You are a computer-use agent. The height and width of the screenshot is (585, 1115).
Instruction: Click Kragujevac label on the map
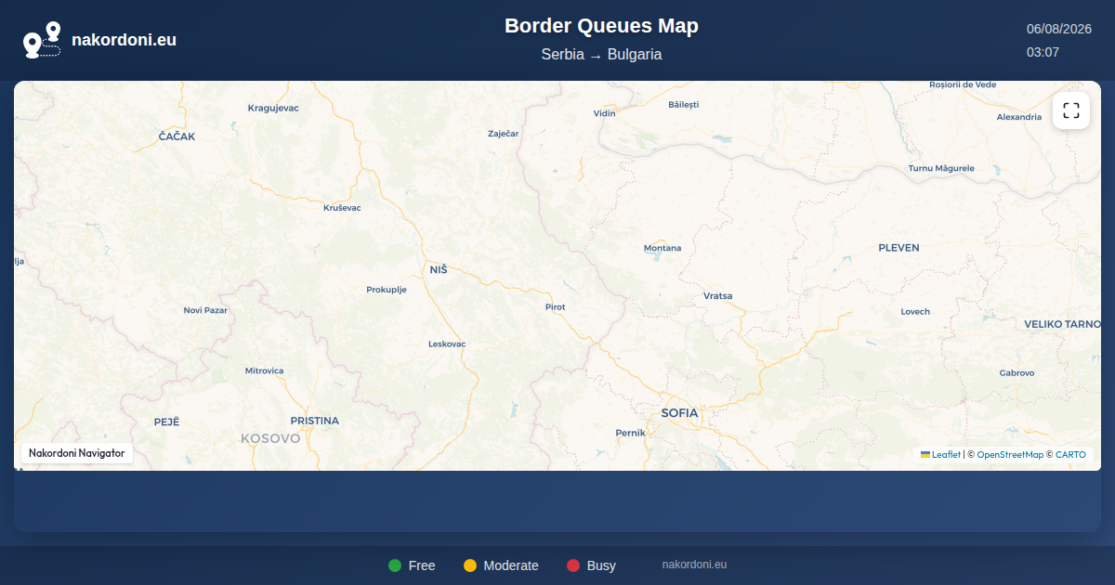273,108
